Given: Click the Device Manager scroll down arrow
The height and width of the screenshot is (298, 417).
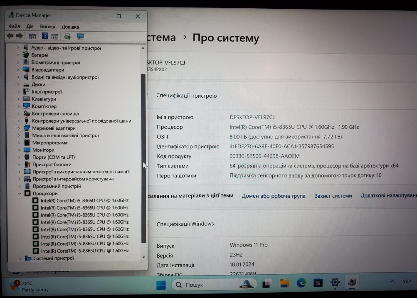Looking at the screenshot, I should [x=143, y=257].
